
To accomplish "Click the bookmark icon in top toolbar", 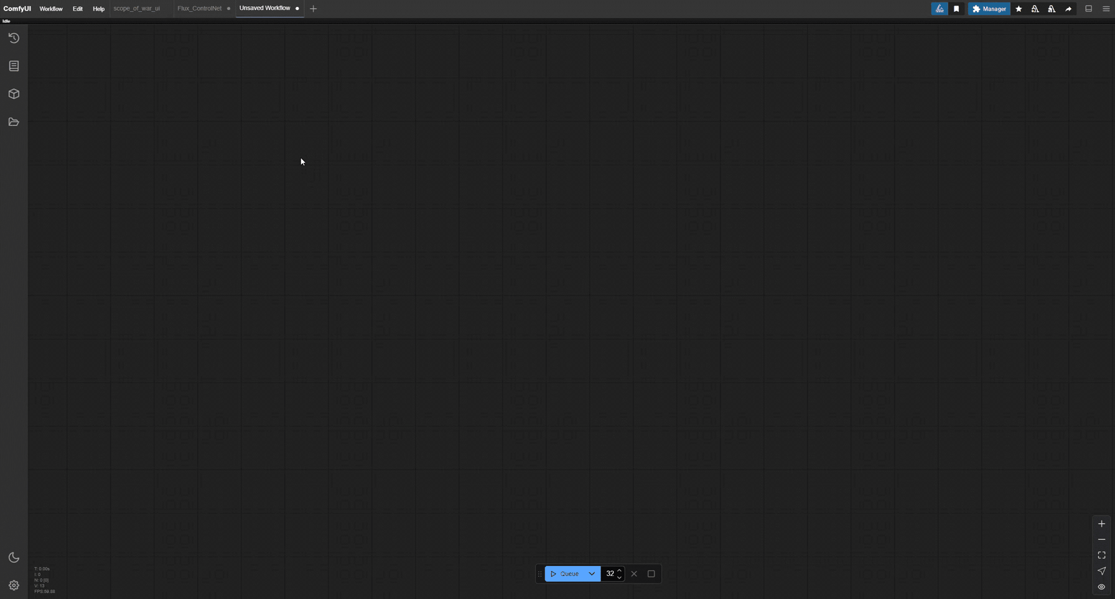I will (x=956, y=9).
